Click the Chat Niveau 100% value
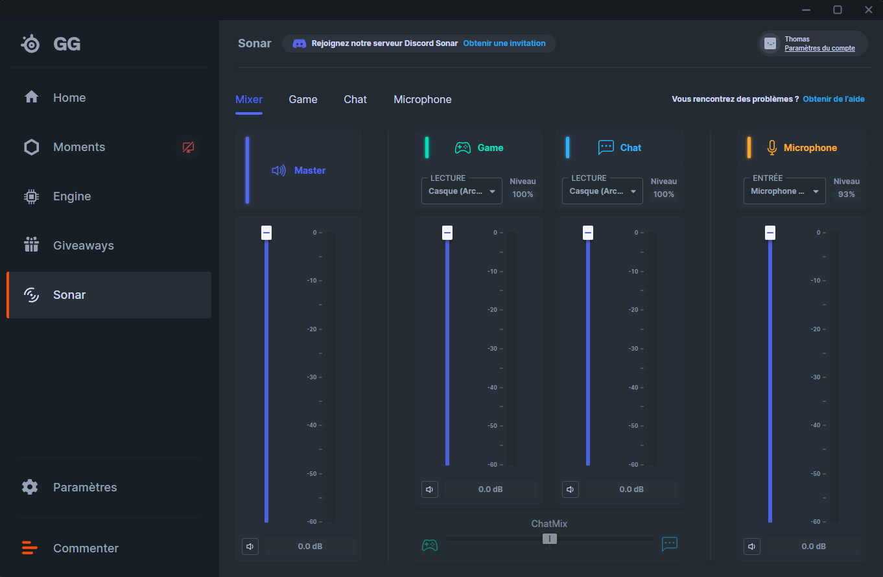 (664, 194)
